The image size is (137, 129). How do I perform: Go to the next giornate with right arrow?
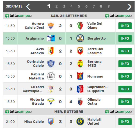click(129, 7)
